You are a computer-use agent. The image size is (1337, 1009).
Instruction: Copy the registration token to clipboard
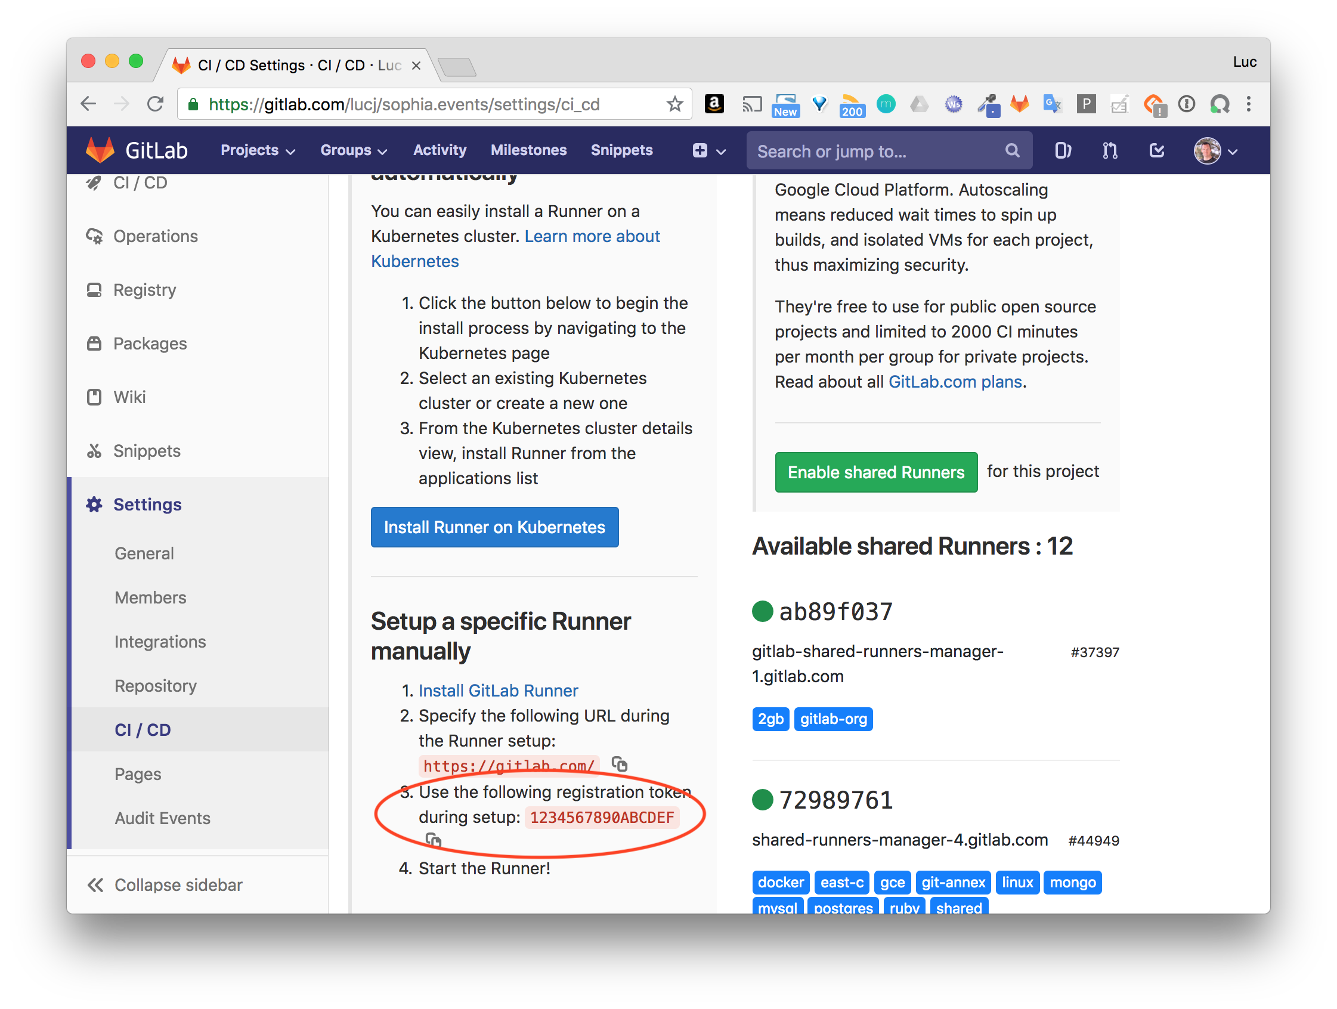(434, 840)
